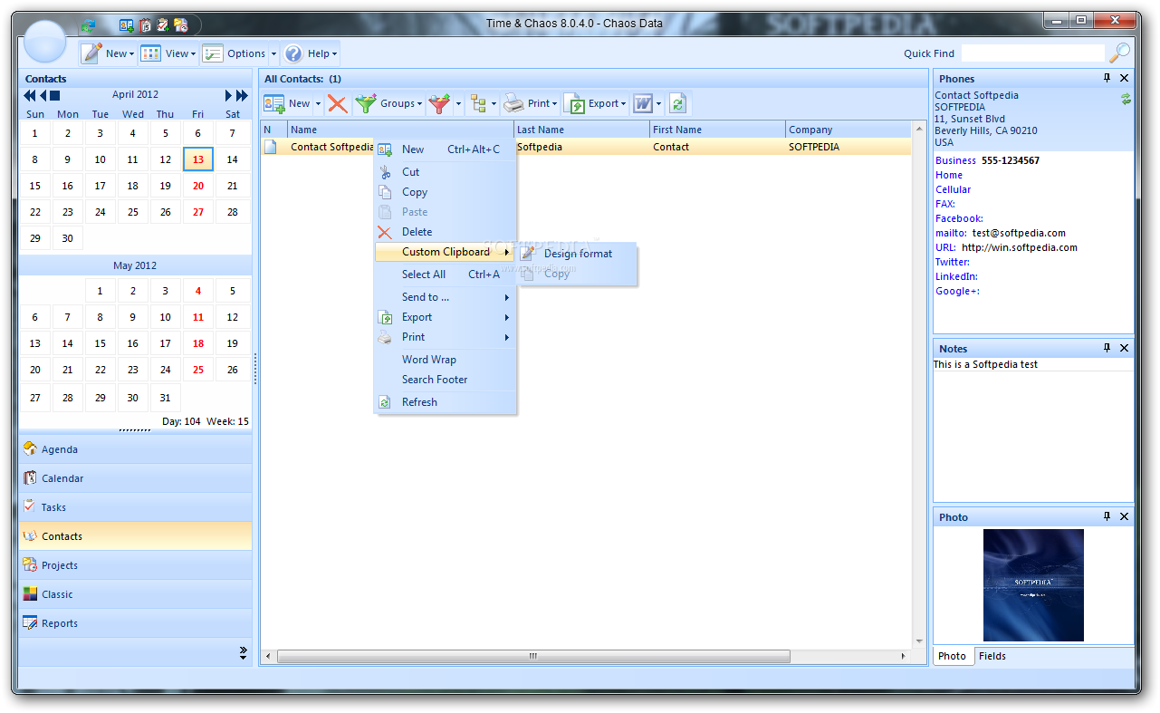Image resolution: width=1160 pixels, height=713 pixels.
Task: Select April 27 in the calendar
Action: (198, 212)
